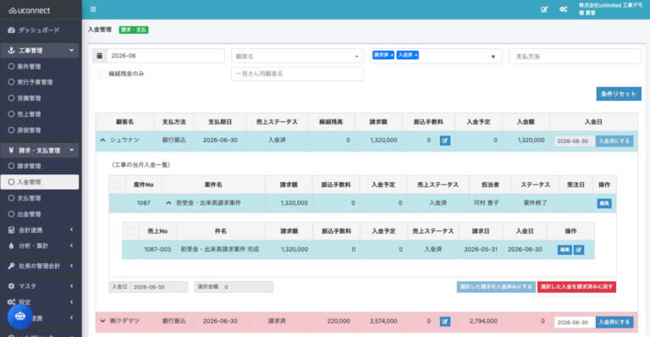Click the 請求・支払 green badge

[134, 30]
